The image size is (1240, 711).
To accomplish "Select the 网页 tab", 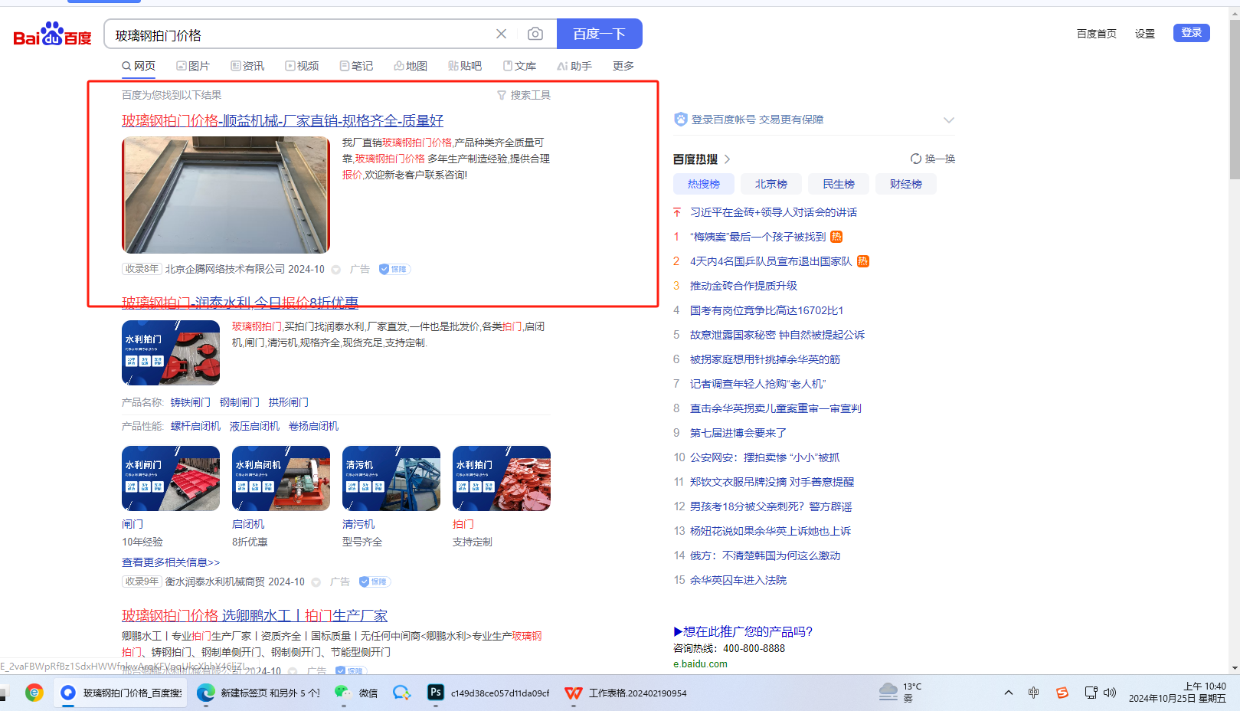I will point(139,66).
